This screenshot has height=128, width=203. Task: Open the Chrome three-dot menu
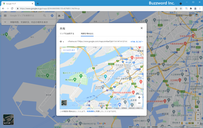point(200,9)
